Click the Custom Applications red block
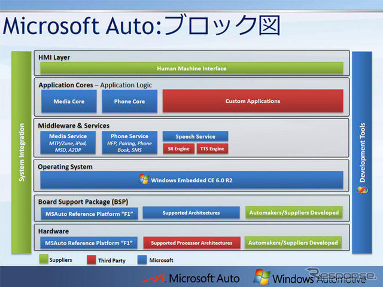The height and width of the screenshot is (287, 383). click(x=253, y=101)
